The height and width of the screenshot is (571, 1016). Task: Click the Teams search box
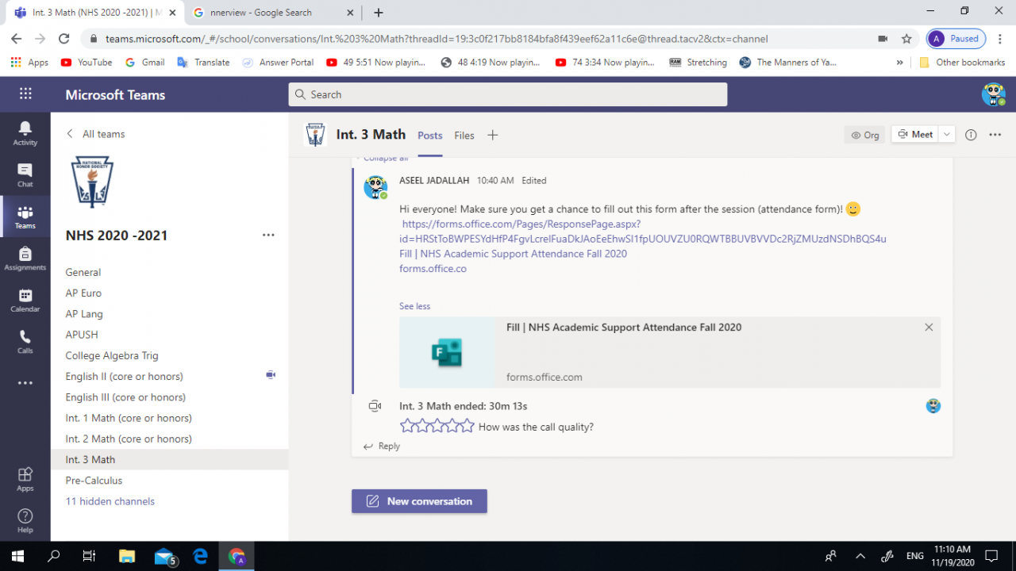tap(508, 94)
